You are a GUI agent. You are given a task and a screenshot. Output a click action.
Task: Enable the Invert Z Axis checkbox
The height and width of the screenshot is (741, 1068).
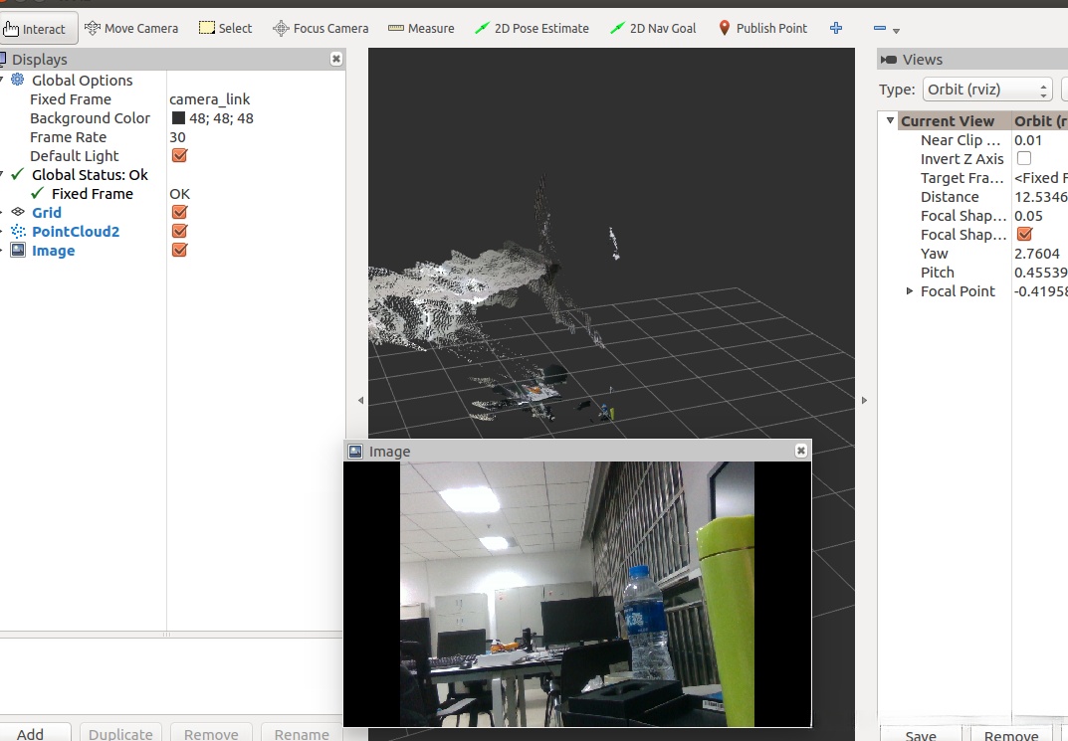pos(1024,159)
